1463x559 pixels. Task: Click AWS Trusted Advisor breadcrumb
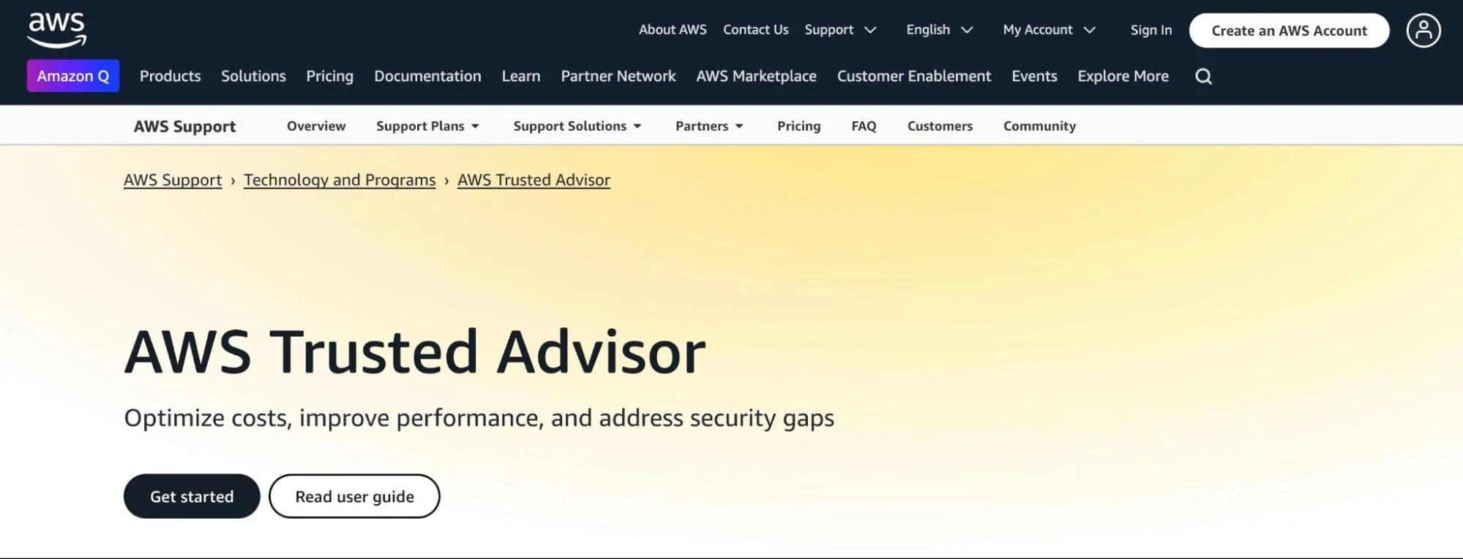(534, 180)
